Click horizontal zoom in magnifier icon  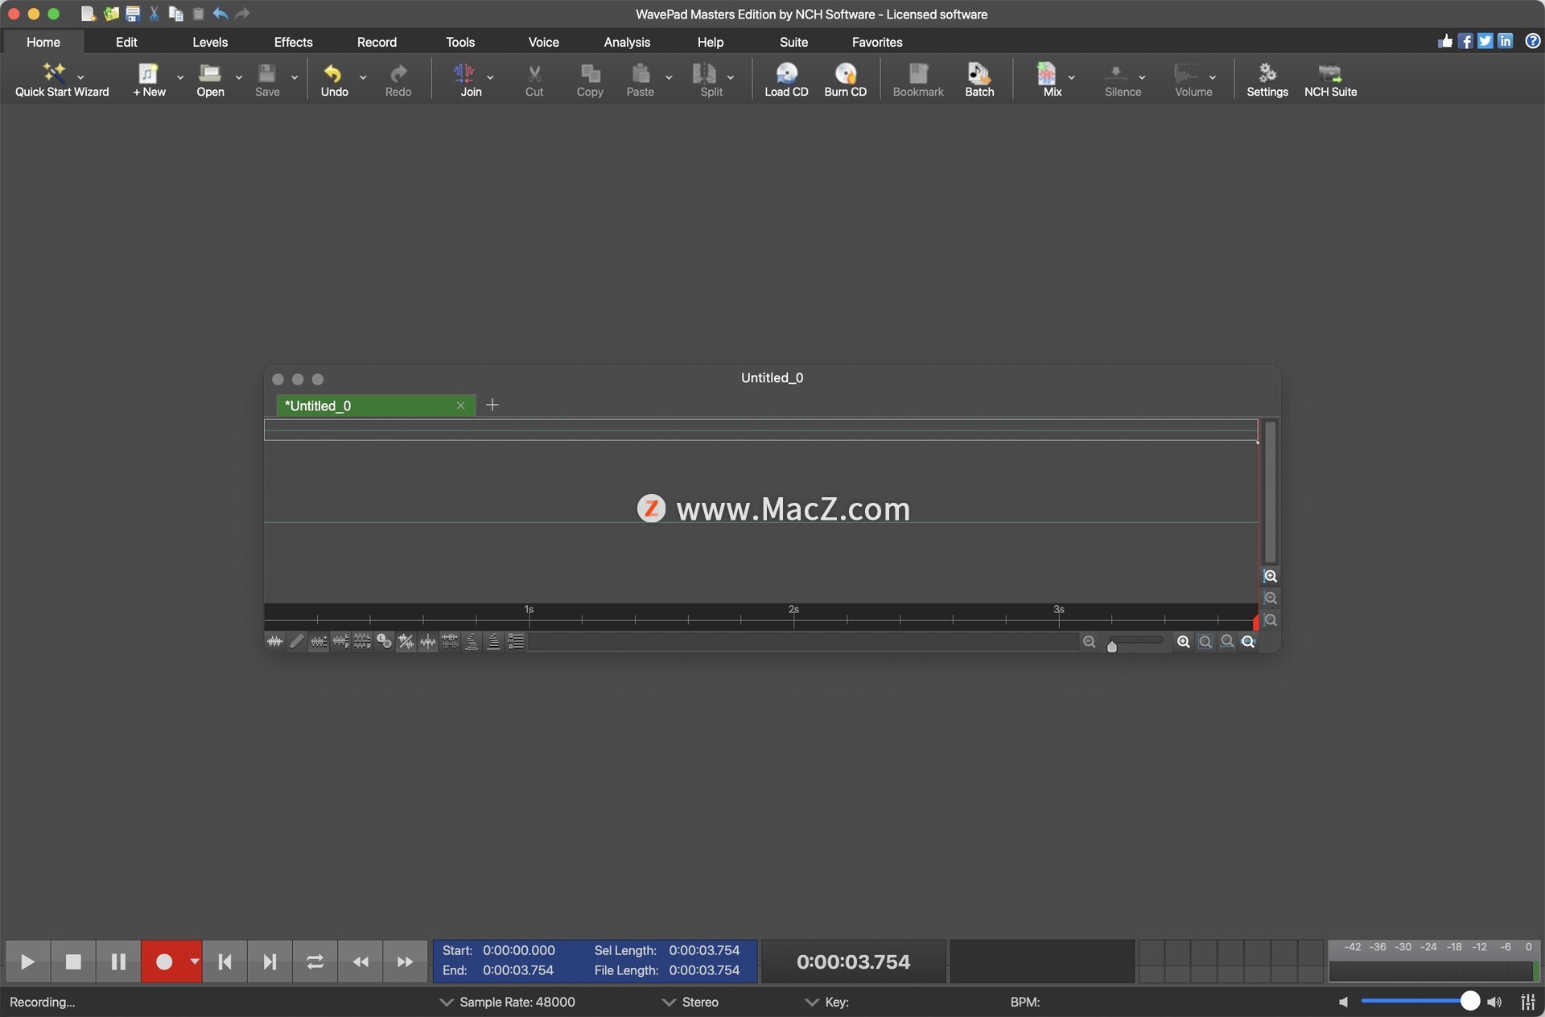[1183, 641]
